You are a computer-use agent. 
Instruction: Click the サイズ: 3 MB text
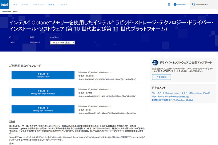pos(84,110)
